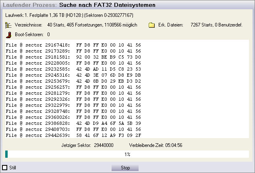Viewport: 255px width, 173px height.
Task: Select the log row for sector 29232585
Action: click(x=73, y=69)
